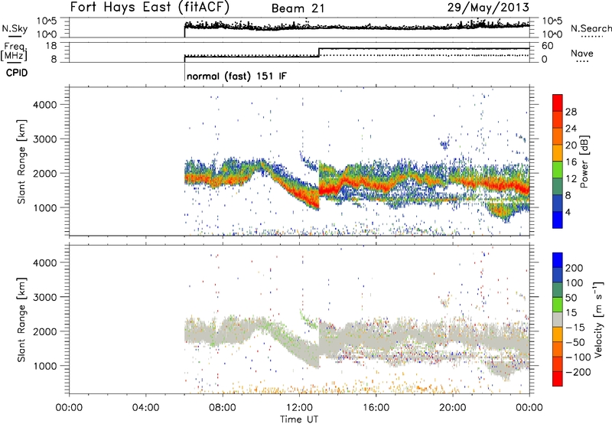Click the frequency step at 13:00 UT
612x424 pixels.
(x=319, y=52)
